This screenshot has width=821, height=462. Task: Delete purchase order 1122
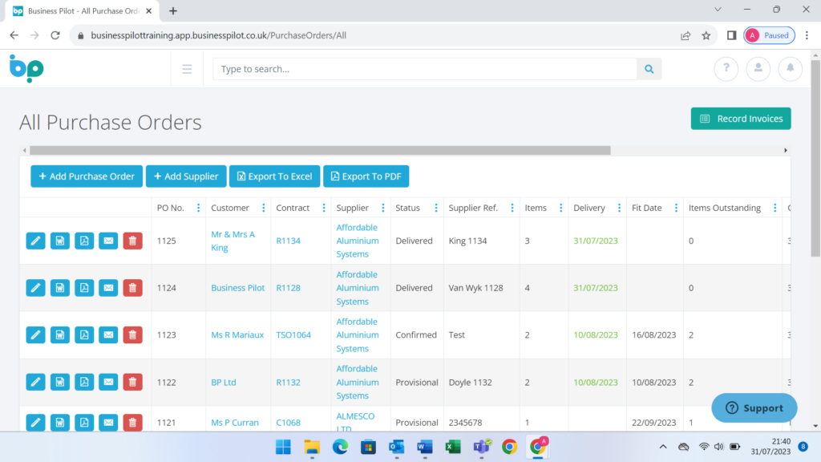132,382
